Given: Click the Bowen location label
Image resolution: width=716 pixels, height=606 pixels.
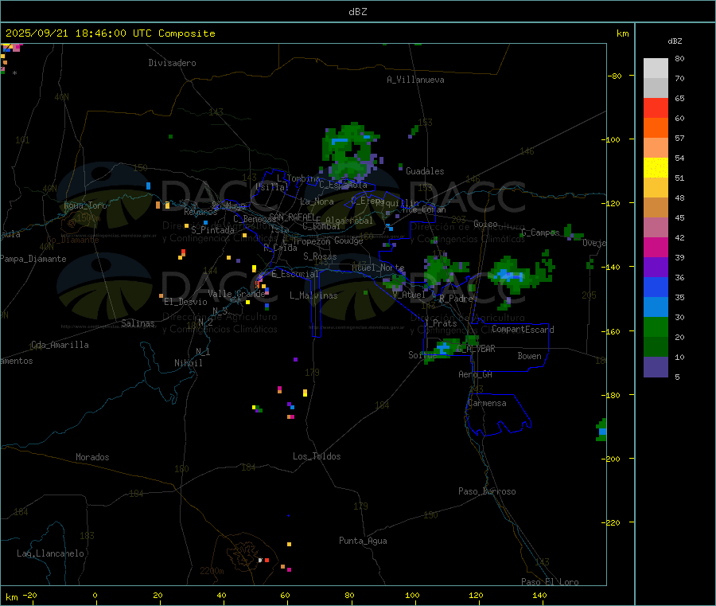Looking at the screenshot, I should point(529,356).
